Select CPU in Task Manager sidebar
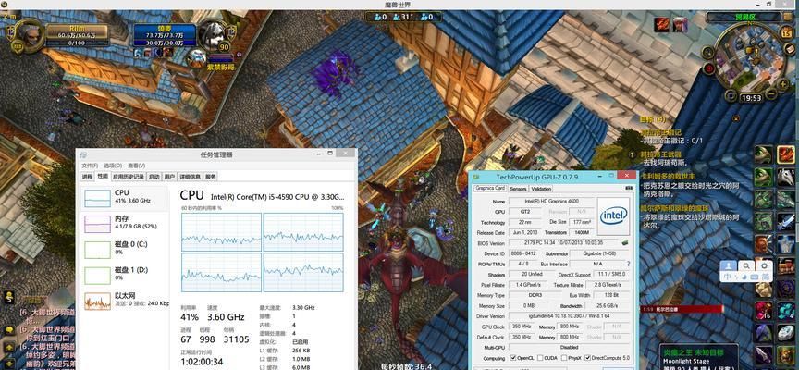Viewport: 799px width, 370px height. pyautogui.click(x=125, y=198)
